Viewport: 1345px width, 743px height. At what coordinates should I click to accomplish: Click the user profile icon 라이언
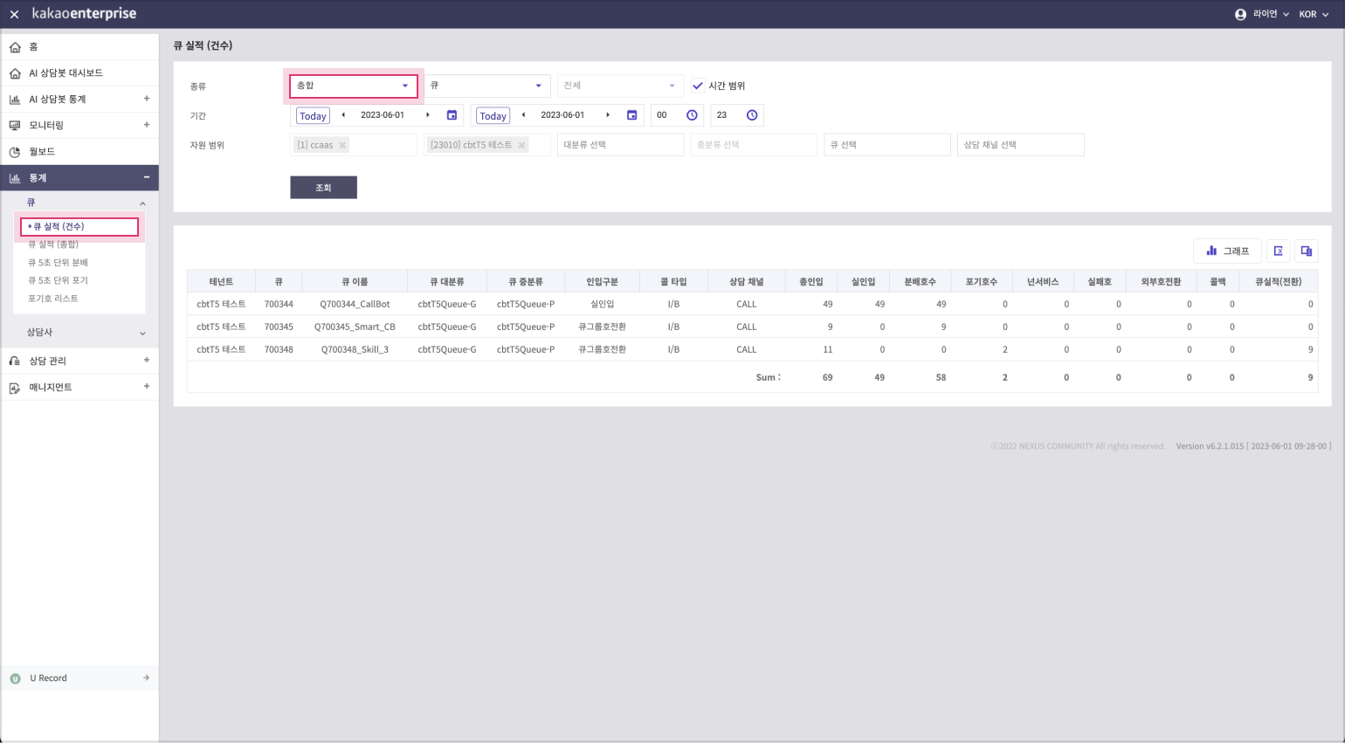click(1240, 15)
